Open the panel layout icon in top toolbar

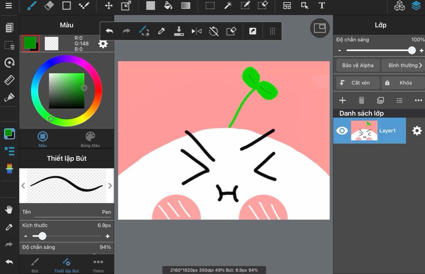287,6
